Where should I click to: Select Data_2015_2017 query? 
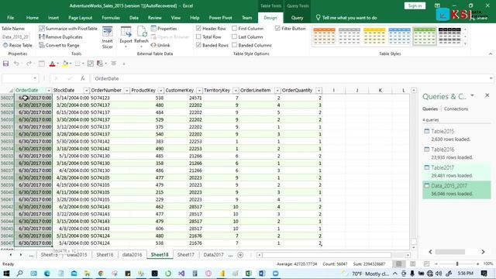[x=456, y=189]
